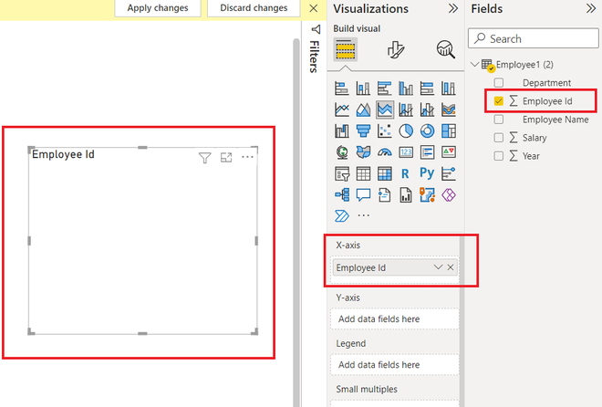This screenshot has width=602, height=407.
Task: Collapse the Fields pane
Action: coord(591,8)
